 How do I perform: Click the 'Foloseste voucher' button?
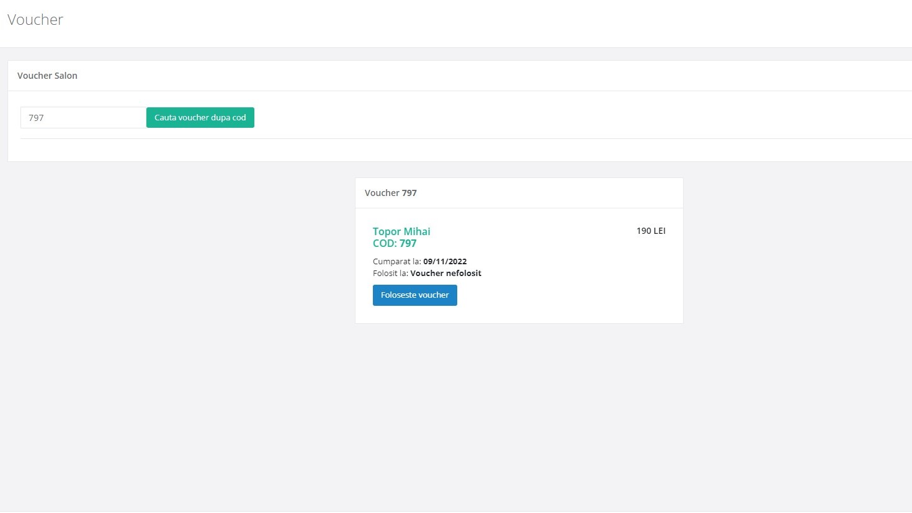[415, 295]
